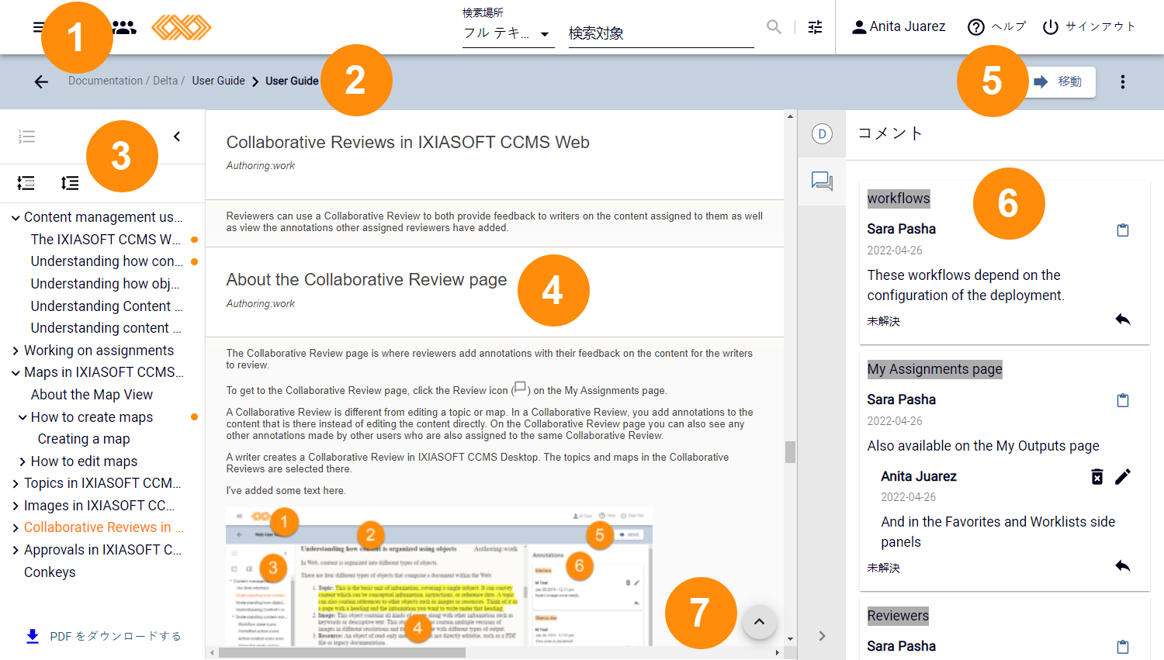Image resolution: width=1164 pixels, height=660 pixels.
Task: Toggle 未解決 status on workflows comment
Action: (883, 321)
